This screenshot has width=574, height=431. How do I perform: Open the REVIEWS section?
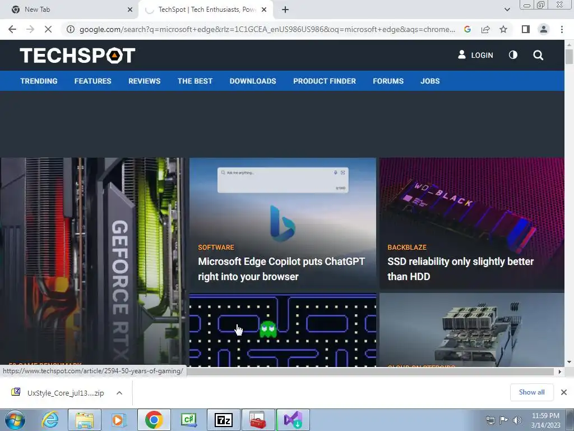click(144, 81)
